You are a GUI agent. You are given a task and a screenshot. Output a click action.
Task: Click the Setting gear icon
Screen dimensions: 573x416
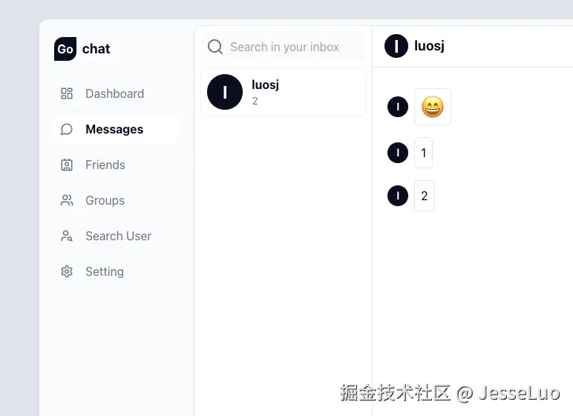click(67, 271)
